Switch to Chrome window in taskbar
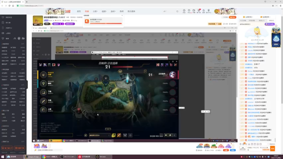Screen dimensions: 283x159 pos(51,157)
